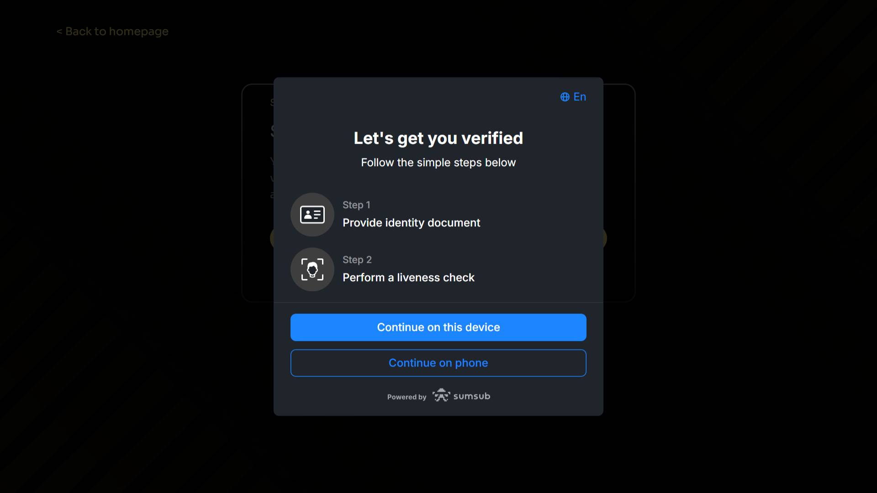Continue on this device
Viewport: 877px width, 493px height.
[438, 327]
